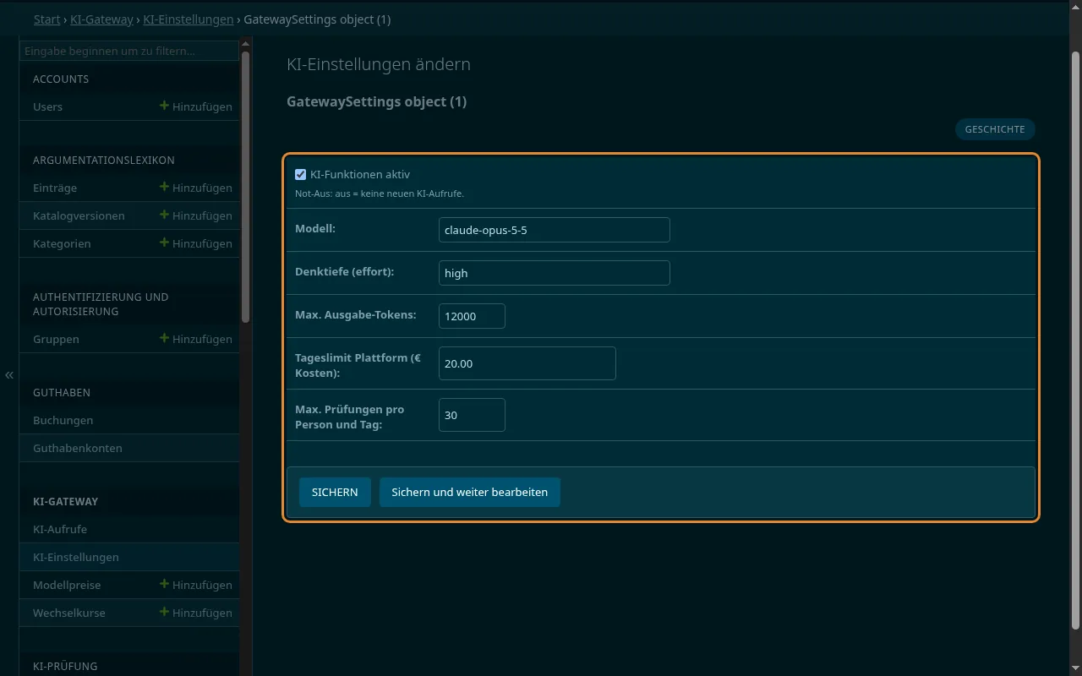Focus the Modell input field
The image size is (1082, 676).
[555, 230]
